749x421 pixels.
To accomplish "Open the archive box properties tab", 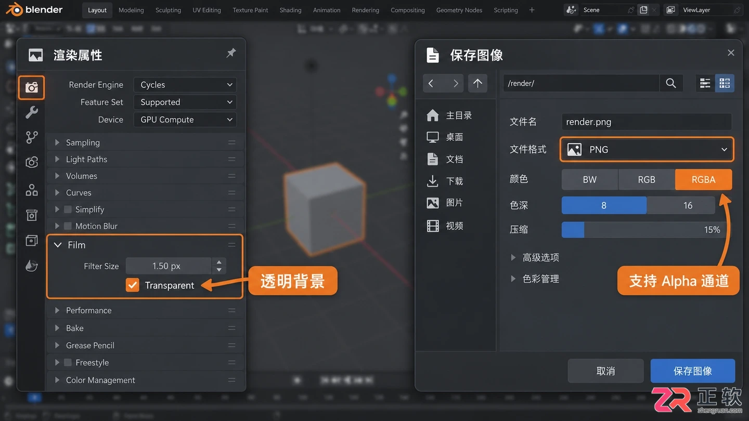I will pyautogui.click(x=32, y=215).
